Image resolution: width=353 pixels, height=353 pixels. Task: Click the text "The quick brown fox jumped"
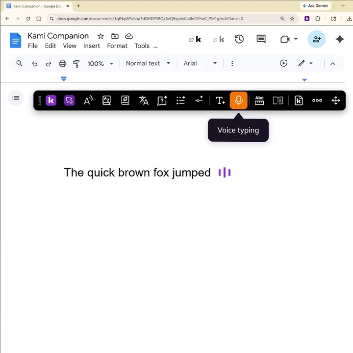(x=137, y=173)
